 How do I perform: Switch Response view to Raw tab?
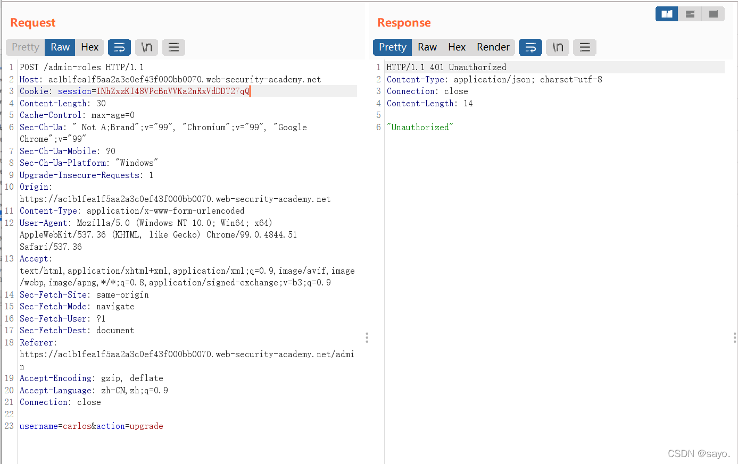coord(427,47)
